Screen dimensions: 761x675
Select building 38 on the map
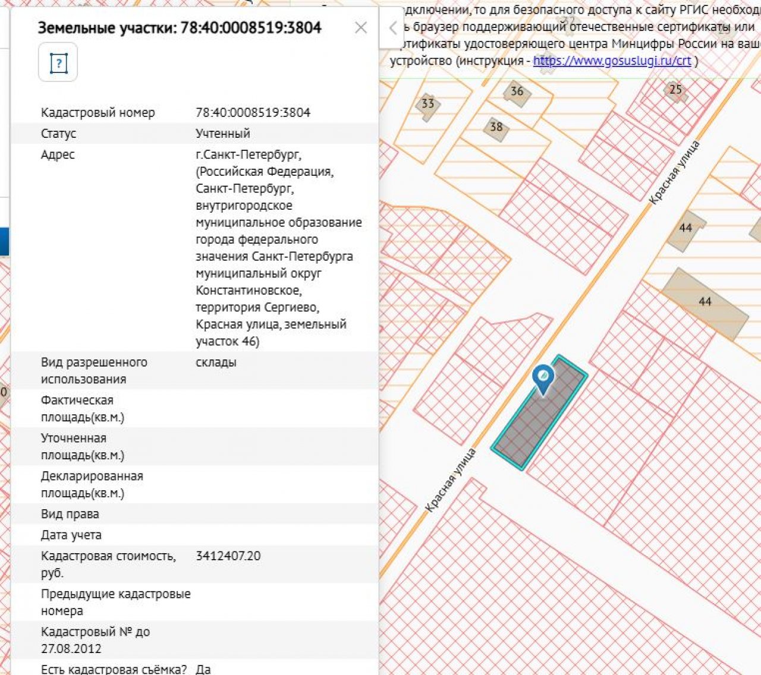(x=496, y=127)
